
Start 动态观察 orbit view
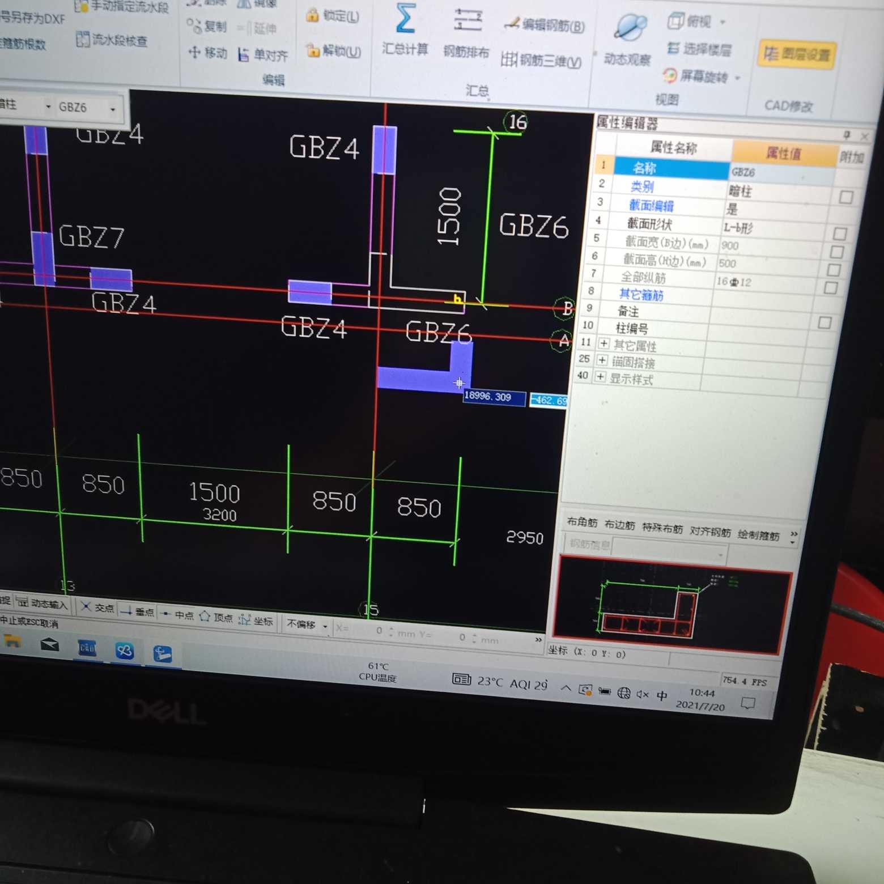tap(628, 40)
